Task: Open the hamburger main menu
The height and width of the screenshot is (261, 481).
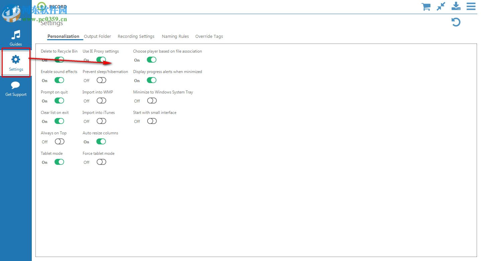Action: (471, 6)
